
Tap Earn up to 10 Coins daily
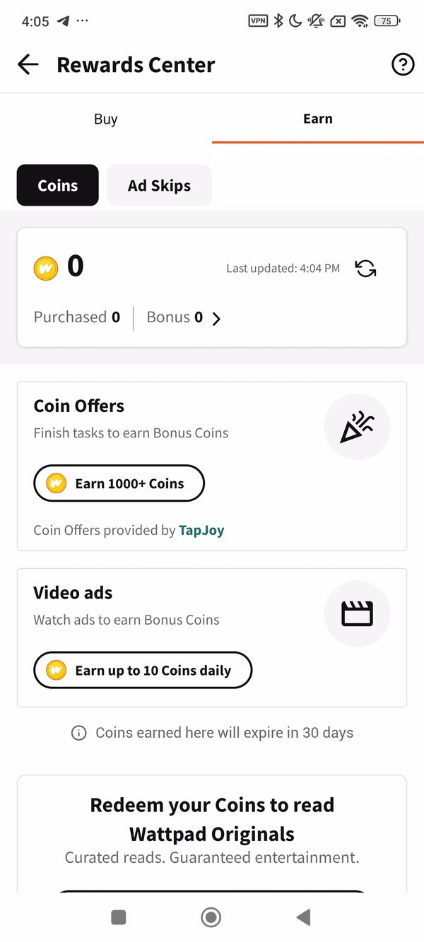coord(143,671)
